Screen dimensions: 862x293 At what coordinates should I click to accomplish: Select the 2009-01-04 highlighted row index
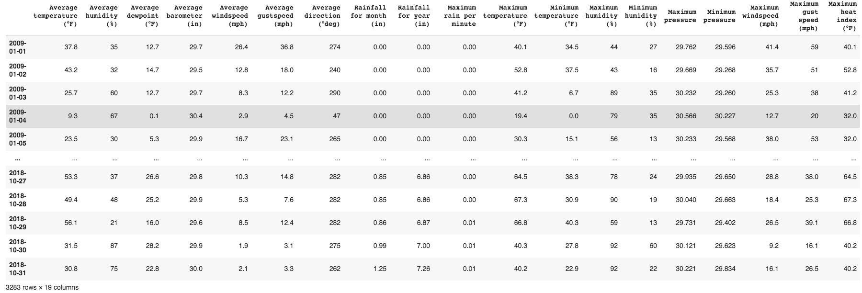tap(18, 116)
